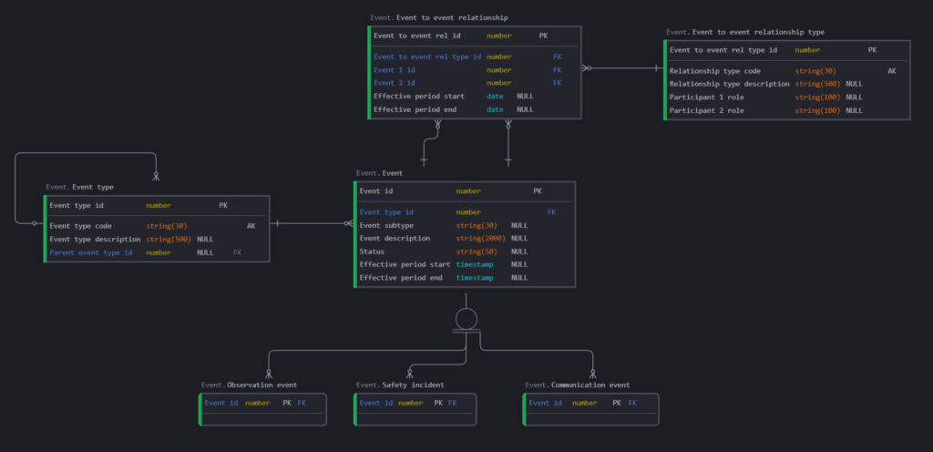933x452 pixels.
Task: Select the Event type code row
Action: [80, 226]
